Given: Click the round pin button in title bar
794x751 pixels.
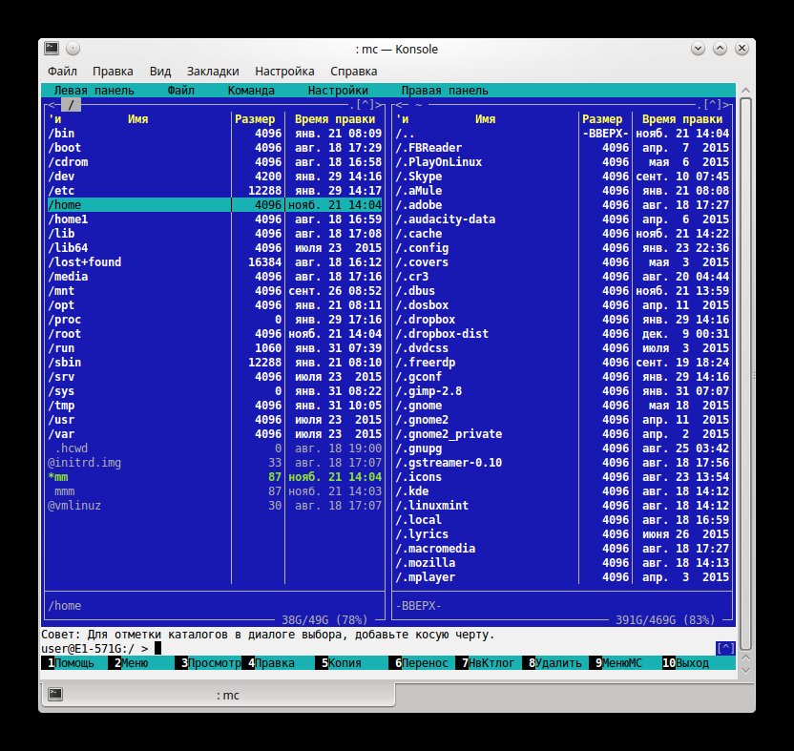Looking at the screenshot, I should [x=73, y=49].
